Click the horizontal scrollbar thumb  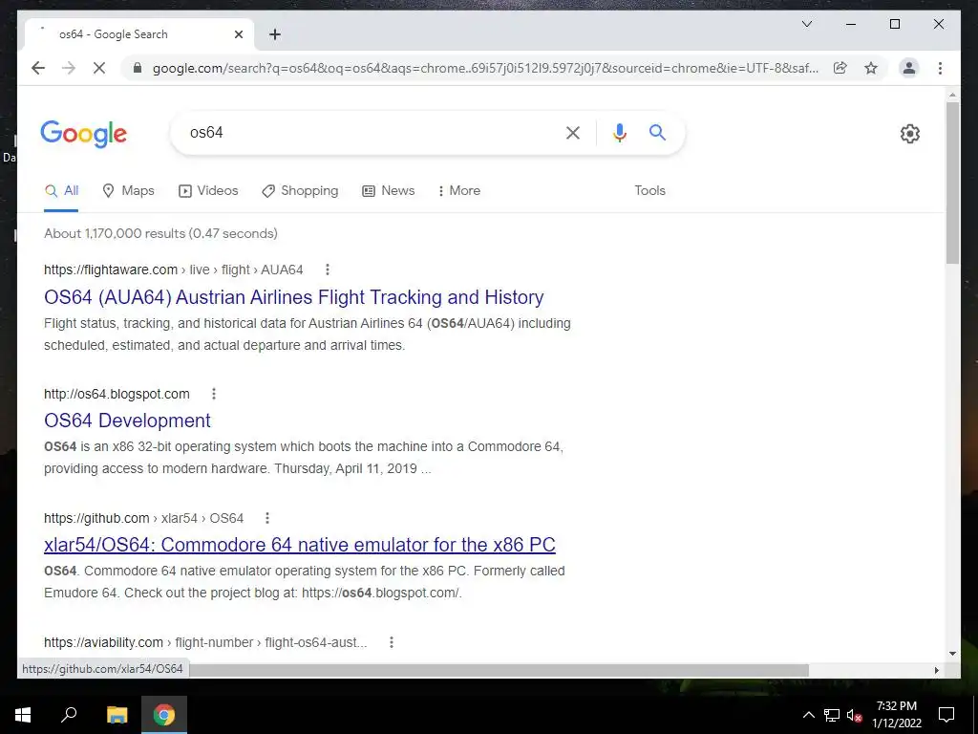pyautogui.click(x=499, y=670)
